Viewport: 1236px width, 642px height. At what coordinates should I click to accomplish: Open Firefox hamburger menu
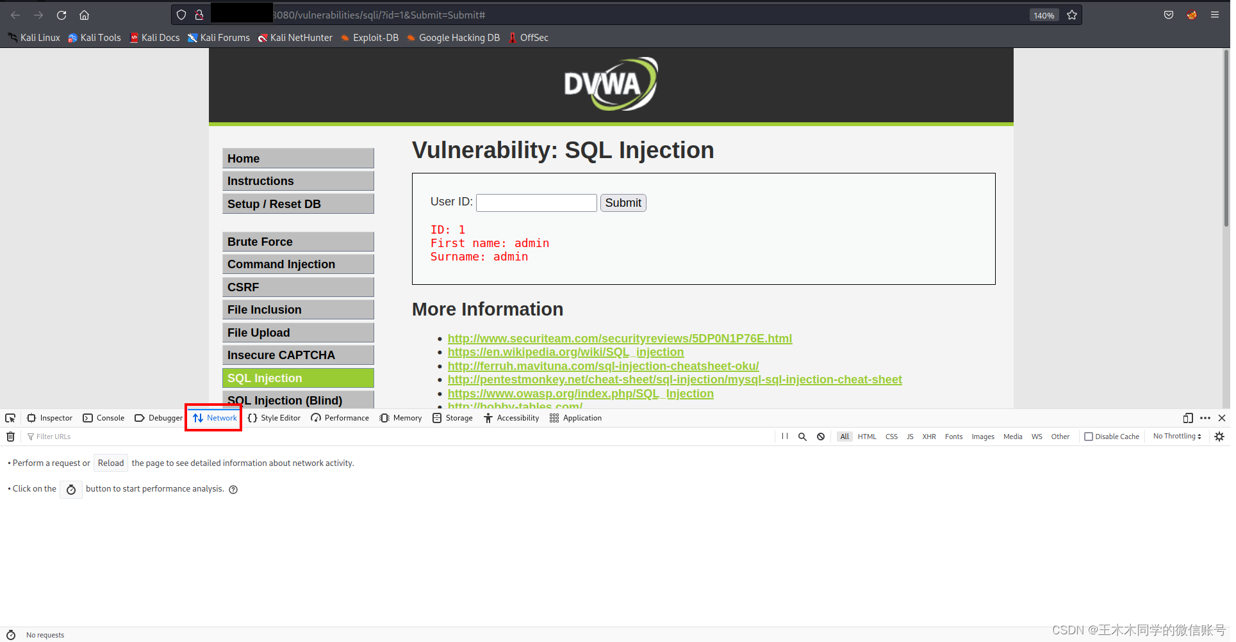(1215, 15)
